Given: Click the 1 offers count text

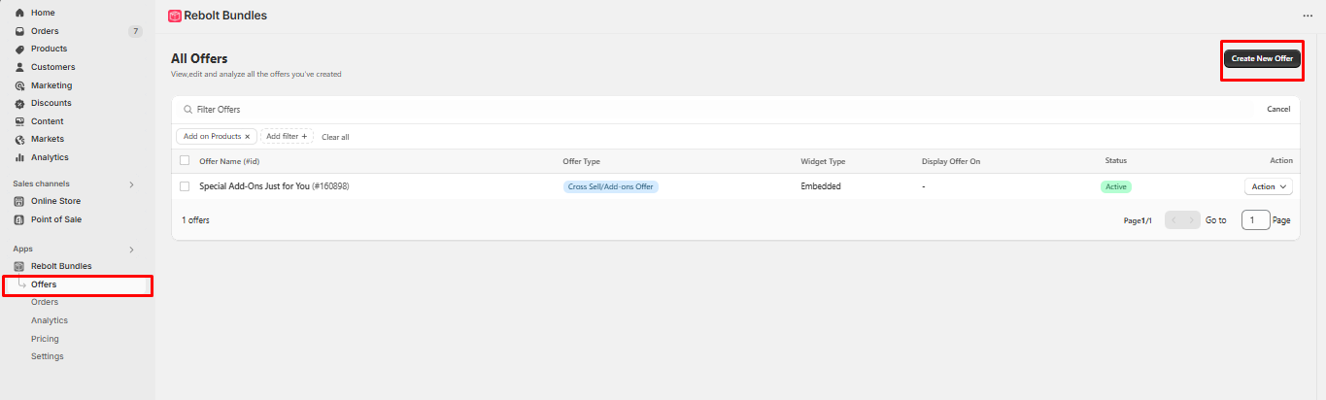Looking at the screenshot, I should coord(195,220).
